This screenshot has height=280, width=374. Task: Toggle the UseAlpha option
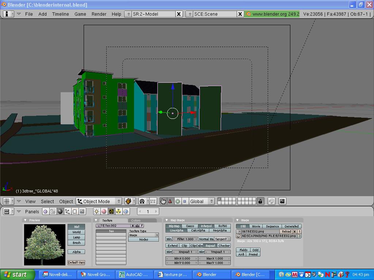[176, 230]
